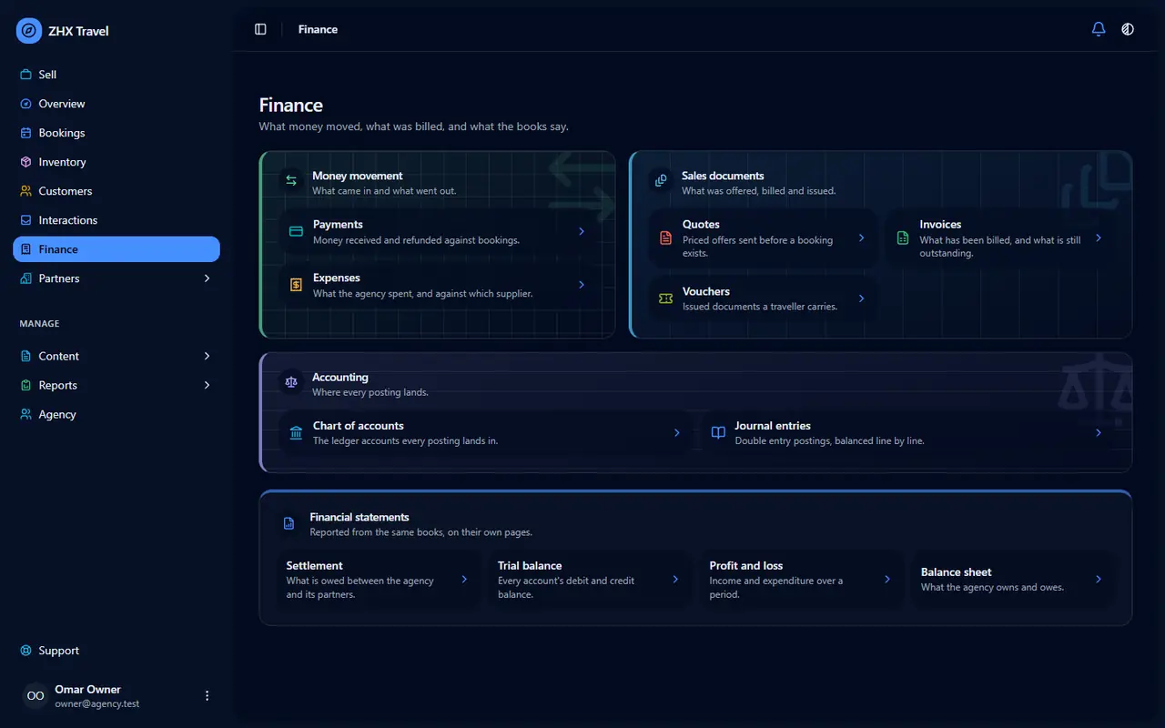Open the Settlement statement card

(x=378, y=579)
